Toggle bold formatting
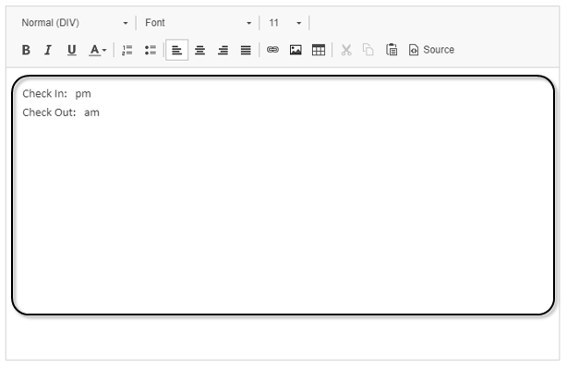The height and width of the screenshot is (368, 567). (26, 50)
